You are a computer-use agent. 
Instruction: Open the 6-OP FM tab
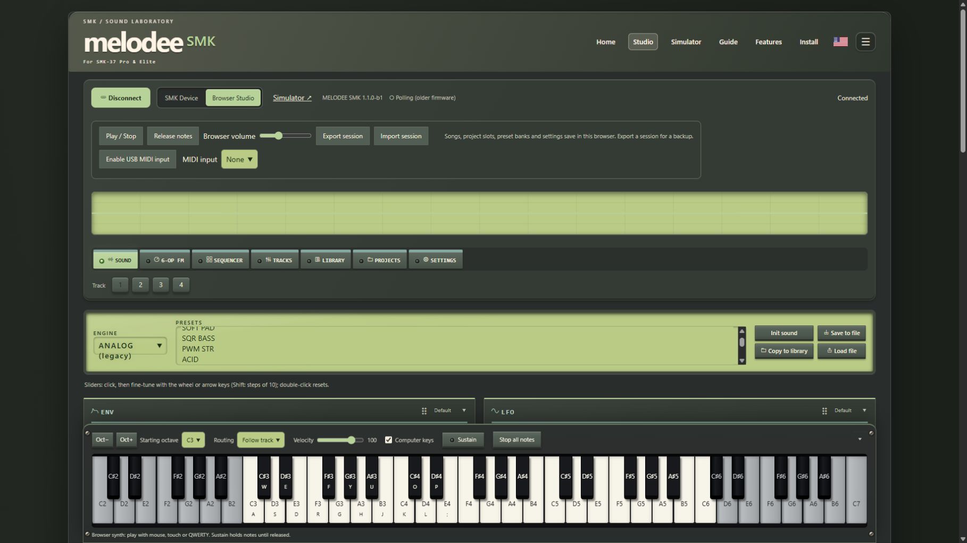point(165,260)
